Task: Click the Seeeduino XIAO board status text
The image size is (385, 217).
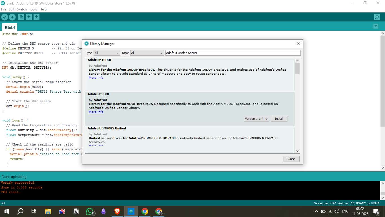Action: [347, 203]
